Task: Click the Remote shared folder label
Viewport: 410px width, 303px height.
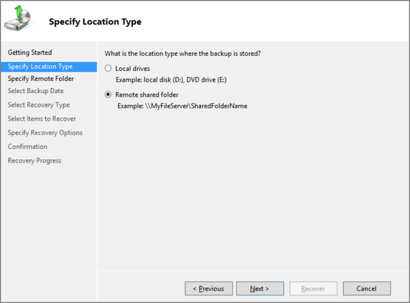Action: coord(146,94)
